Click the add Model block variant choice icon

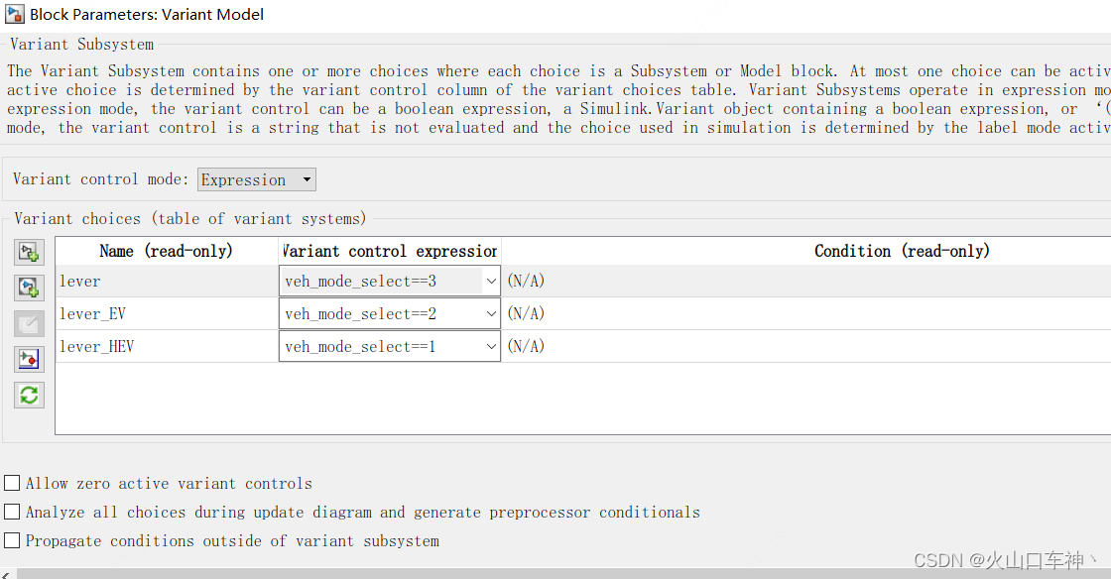tap(29, 288)
